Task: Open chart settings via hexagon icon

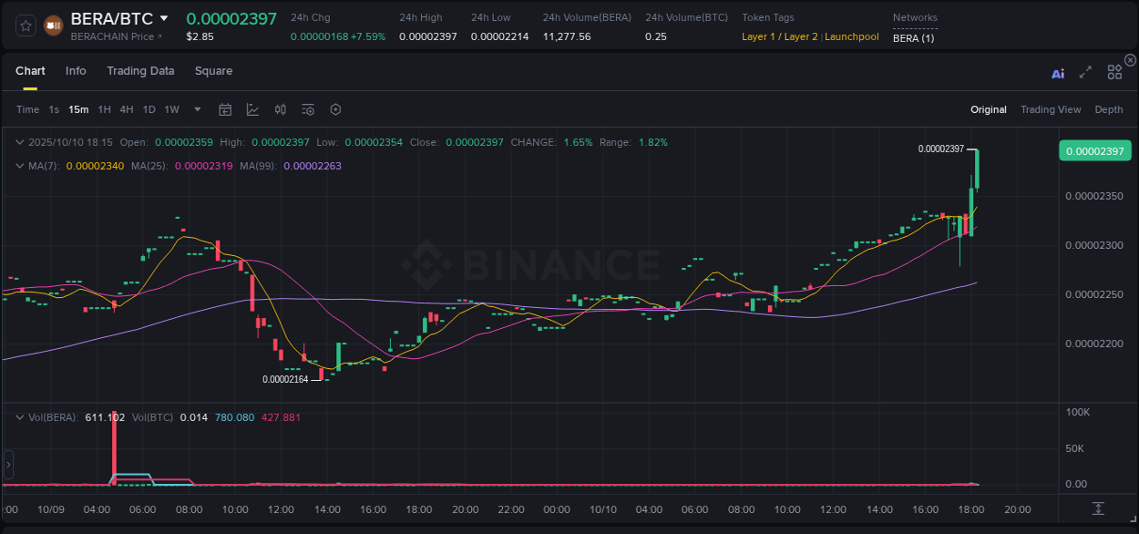Action: click(x=335, y=109)
